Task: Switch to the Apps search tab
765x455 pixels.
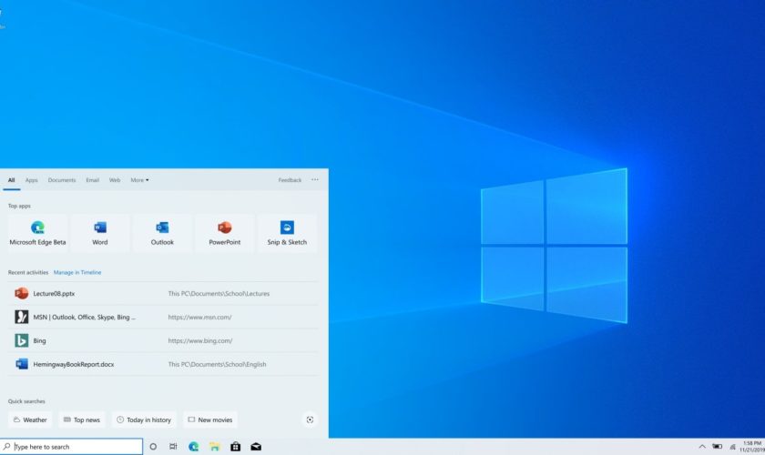Action: 32,180
